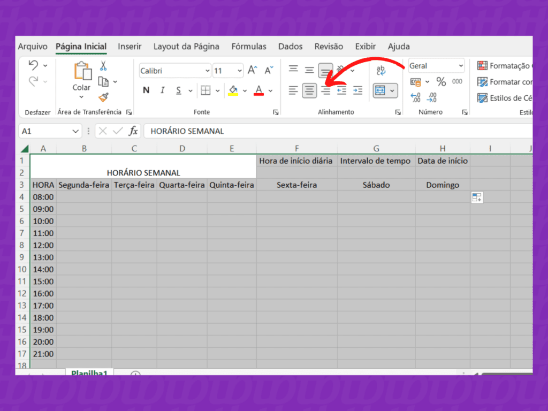Click the Redo icon
Image resolution: width=548 pixels, height=411 pixels.
pyautogui.click(x=34, y=81)
